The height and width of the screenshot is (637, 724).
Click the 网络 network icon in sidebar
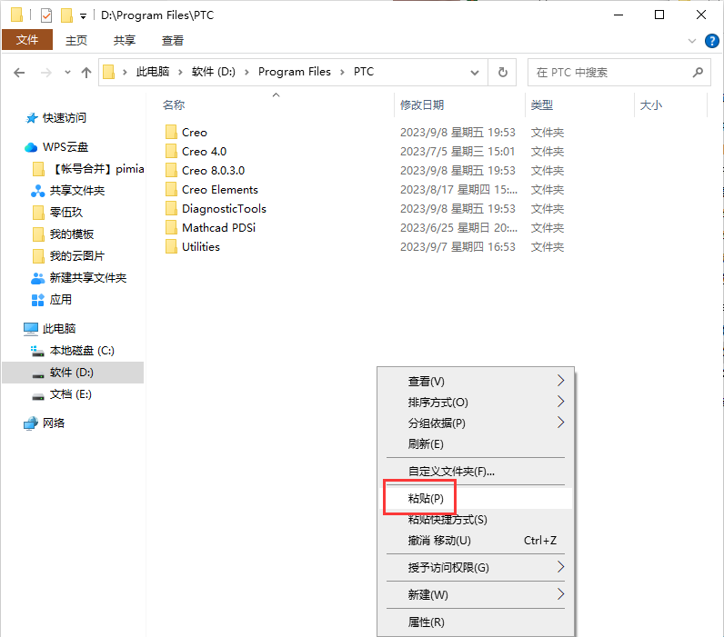click(x=31, y=423)
